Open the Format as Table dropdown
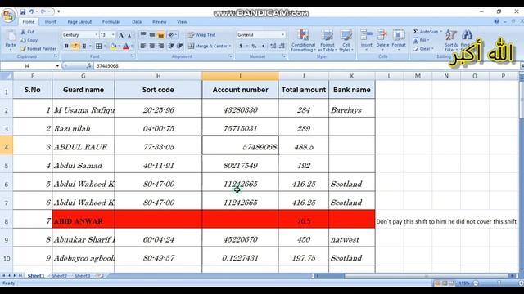The image size is (524, 294). coord(327,40)
